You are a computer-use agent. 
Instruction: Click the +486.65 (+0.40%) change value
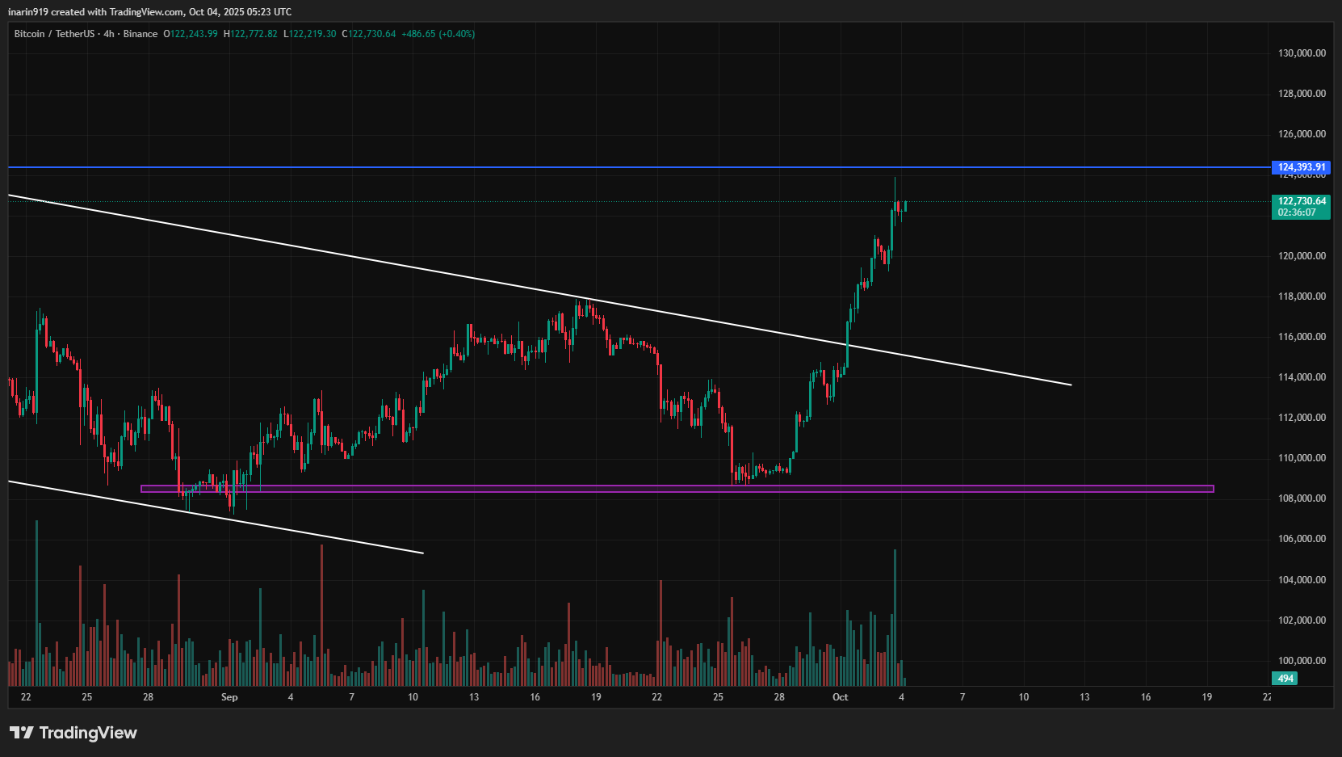pos(438,34)
